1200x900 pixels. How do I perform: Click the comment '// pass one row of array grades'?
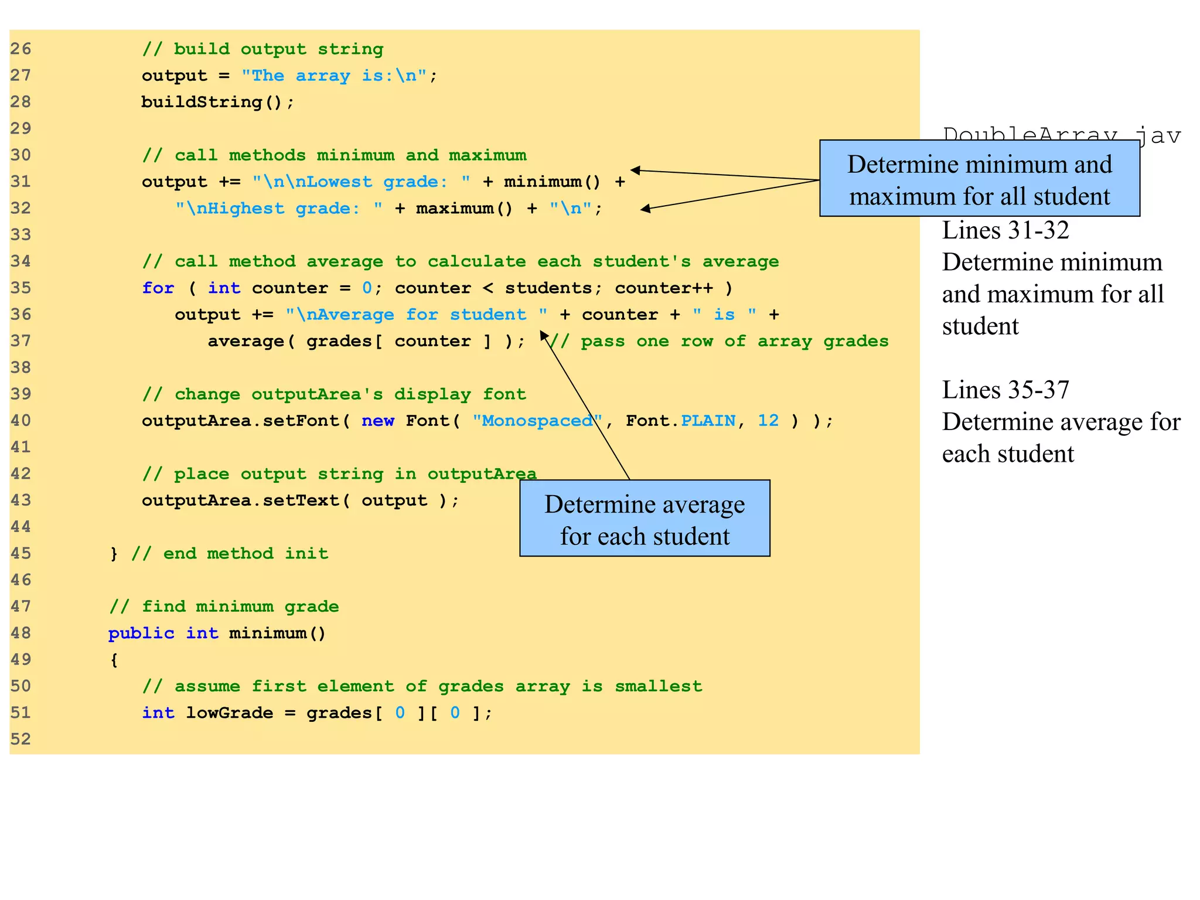pyautogui.click(x=719, y=341)
